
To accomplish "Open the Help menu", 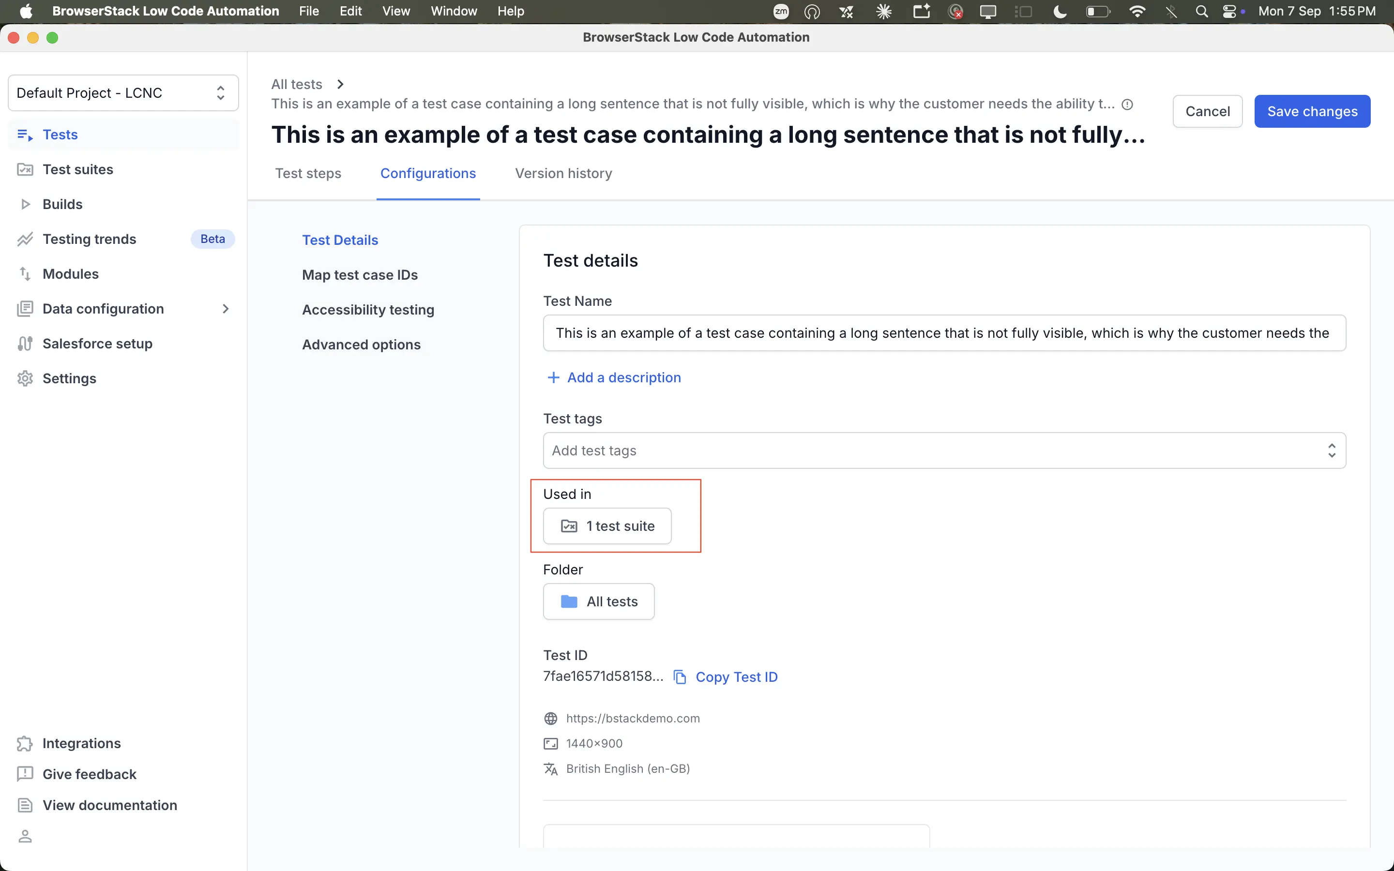I will coord(511,11).
